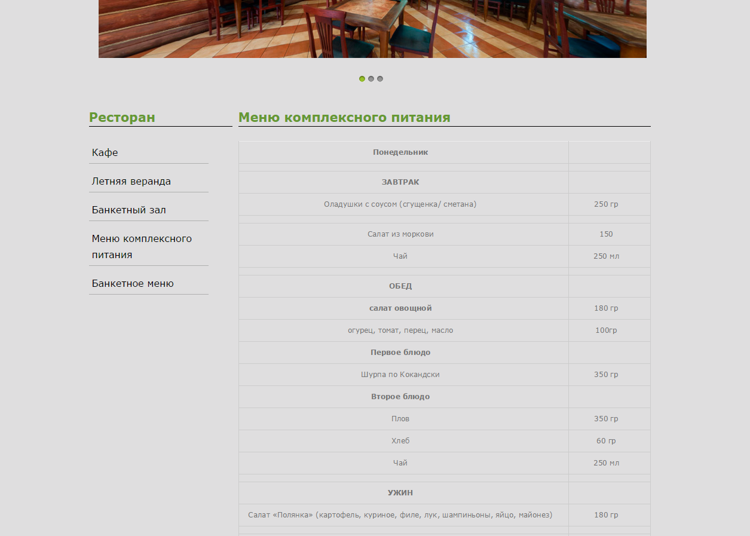Select the third grey slider dot

[380, 79]
